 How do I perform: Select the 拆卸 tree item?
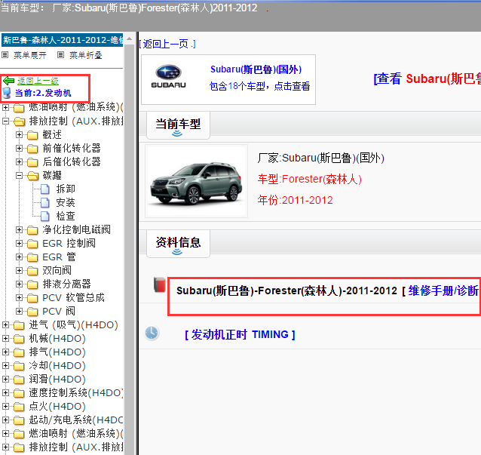66,189
